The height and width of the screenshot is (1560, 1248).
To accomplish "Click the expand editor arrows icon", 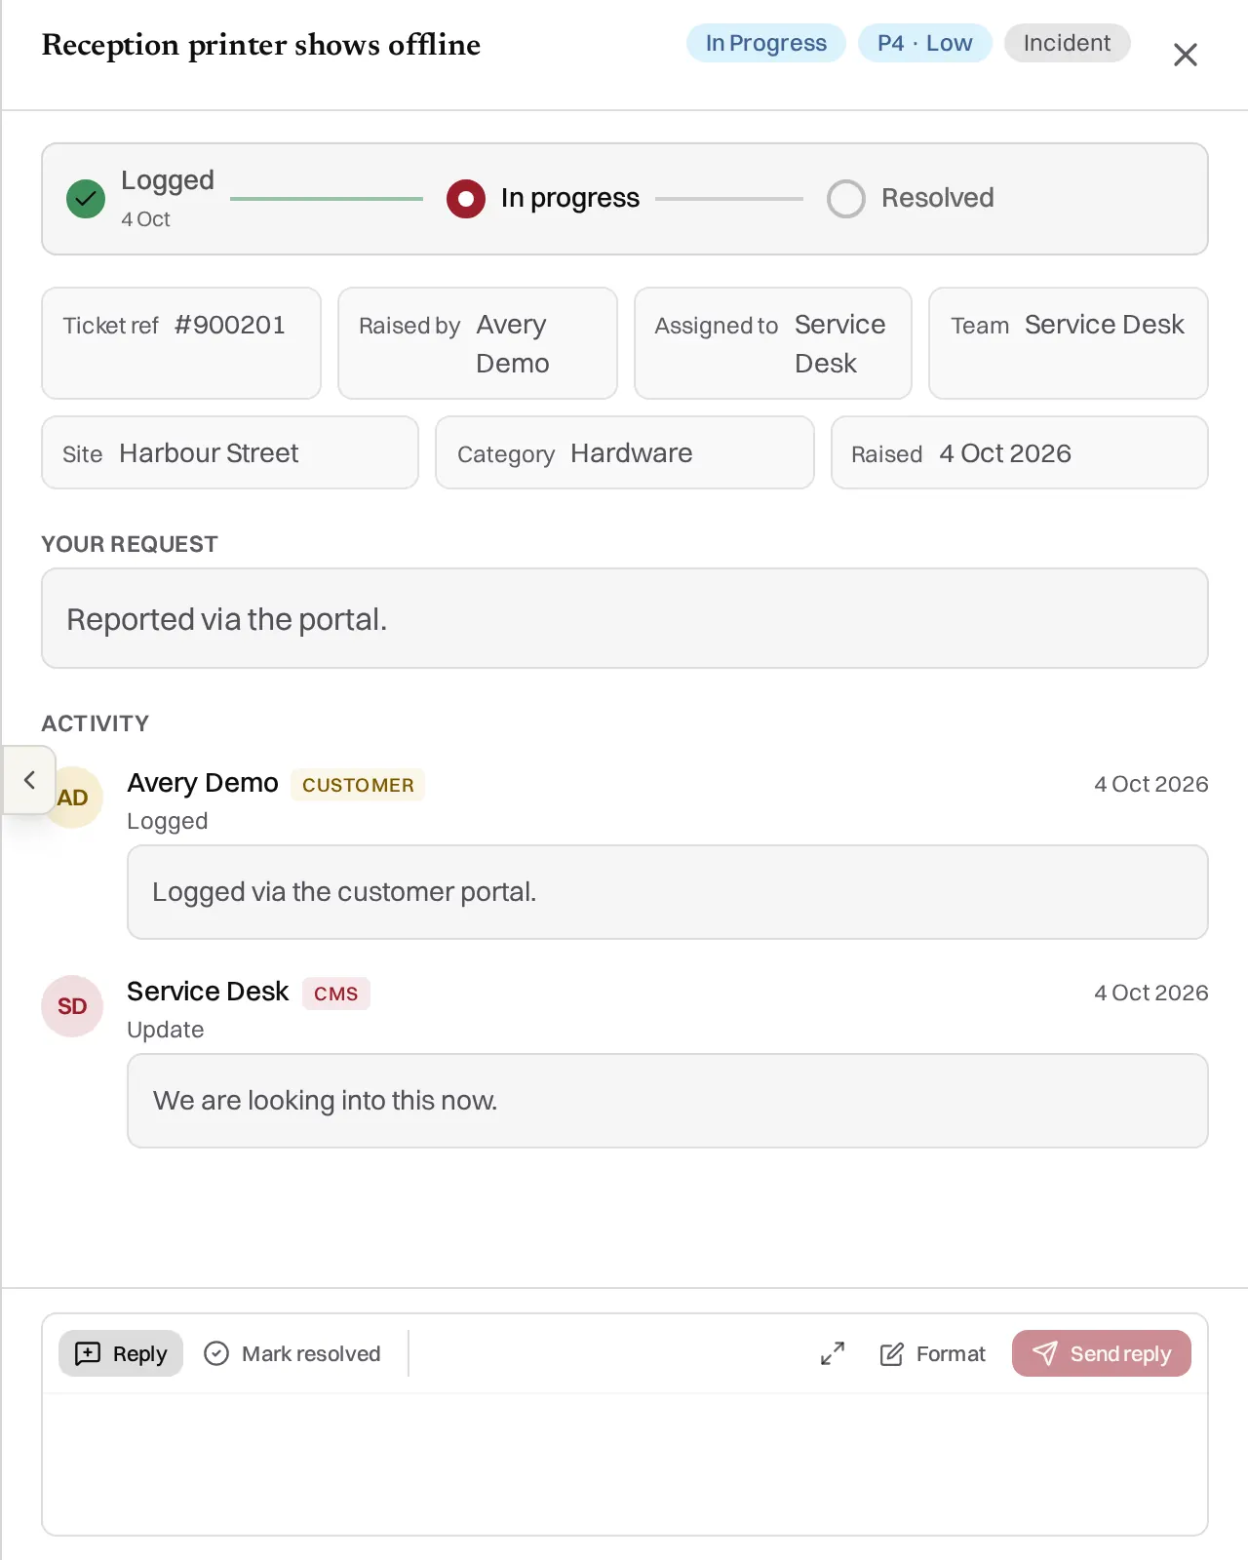I will (x=833, y=1353).
